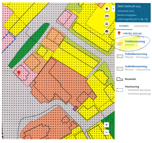Open the map layers icon

pos(107,9)
